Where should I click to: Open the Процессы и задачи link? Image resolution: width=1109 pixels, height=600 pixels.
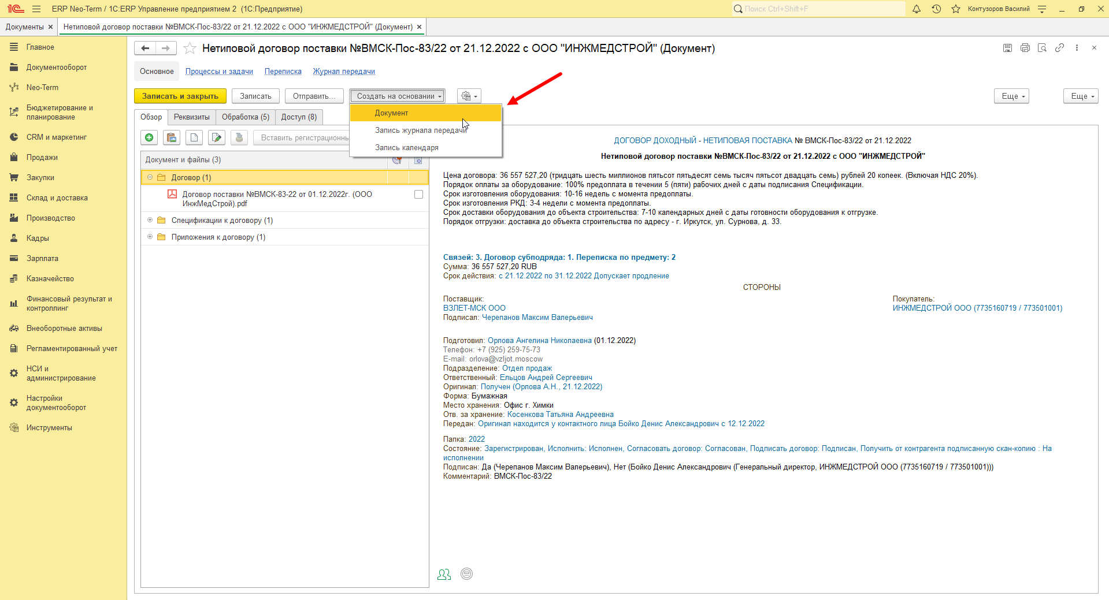(219, 72)
